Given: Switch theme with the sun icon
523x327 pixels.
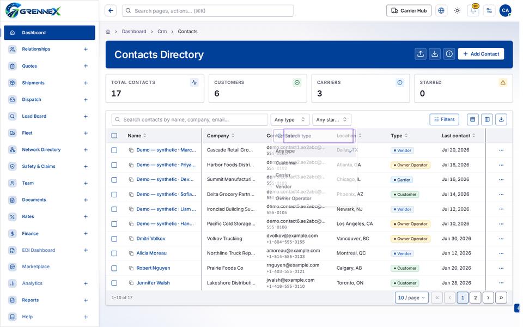Looking at the screenshot, I should click(457, 11).
